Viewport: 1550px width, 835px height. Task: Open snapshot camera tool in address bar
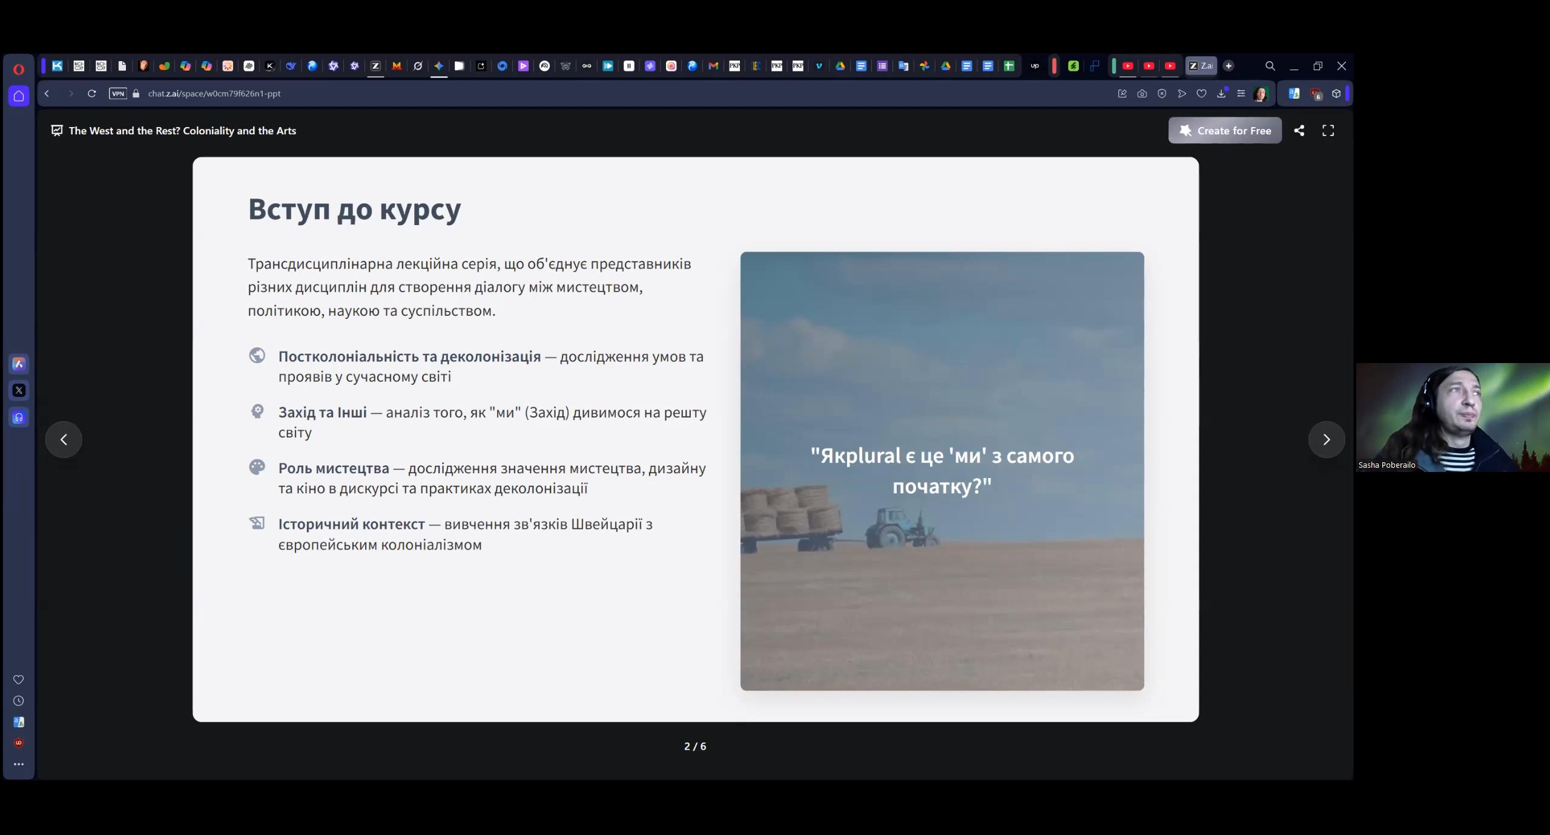[x=1142, y=94]
